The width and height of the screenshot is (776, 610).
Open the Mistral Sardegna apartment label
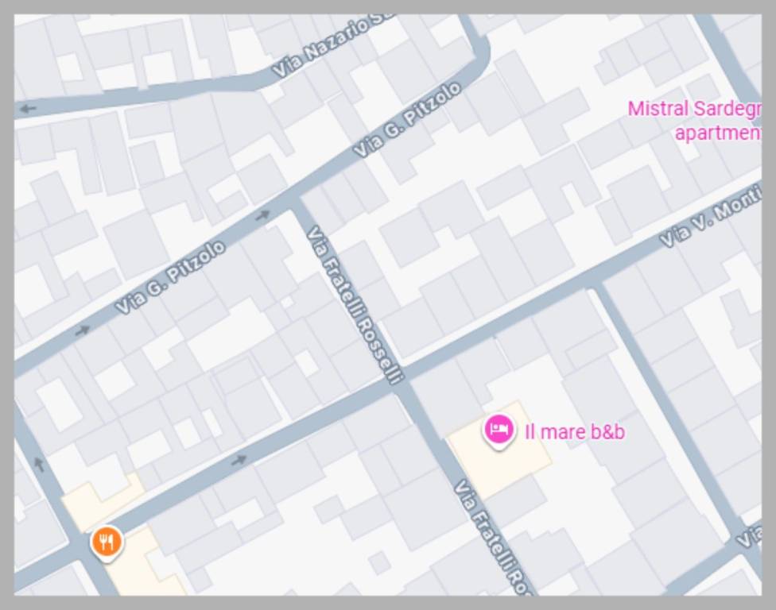tap(694, 120)
